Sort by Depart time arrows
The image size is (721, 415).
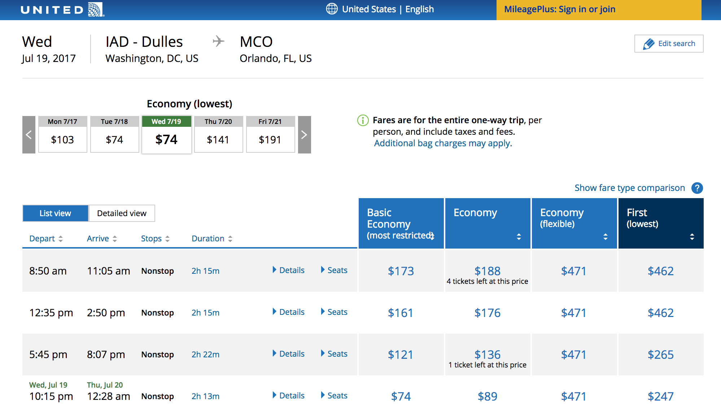[61, 239]
